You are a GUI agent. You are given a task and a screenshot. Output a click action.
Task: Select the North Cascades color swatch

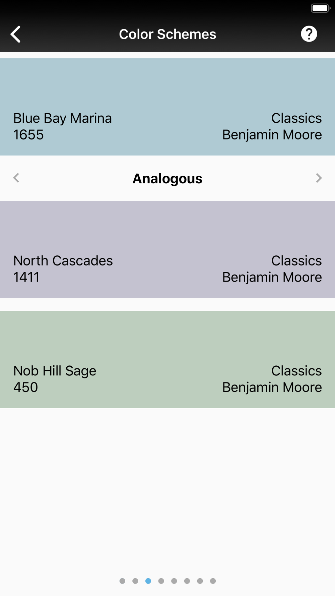pos(167,249)
